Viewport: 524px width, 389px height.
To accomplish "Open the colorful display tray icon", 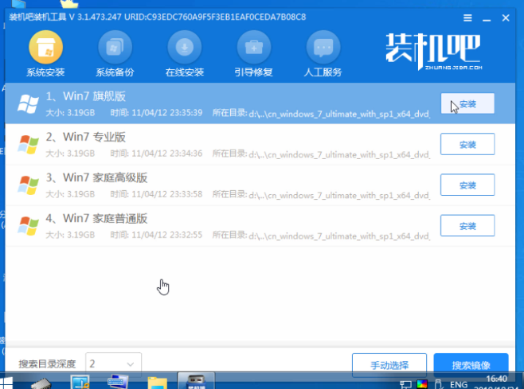I will tap(422, 384).
